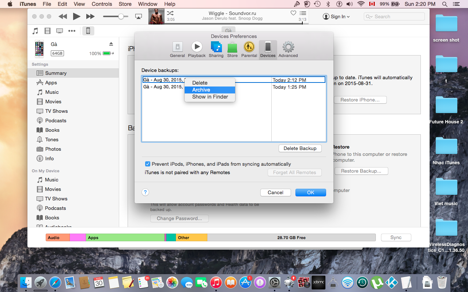
Task: Open the Sharing preferences tab
Action: click(x=216, y=50)
